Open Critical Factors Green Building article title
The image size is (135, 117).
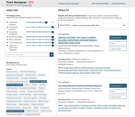pos(77,40)
